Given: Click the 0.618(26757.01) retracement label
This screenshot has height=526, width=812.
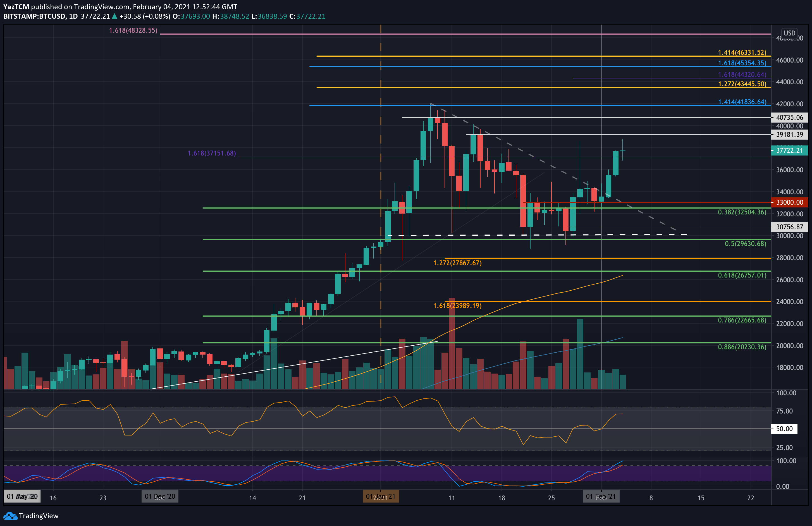Looking at the screenshot, I should pyautogui.click(x=742, y=275).
